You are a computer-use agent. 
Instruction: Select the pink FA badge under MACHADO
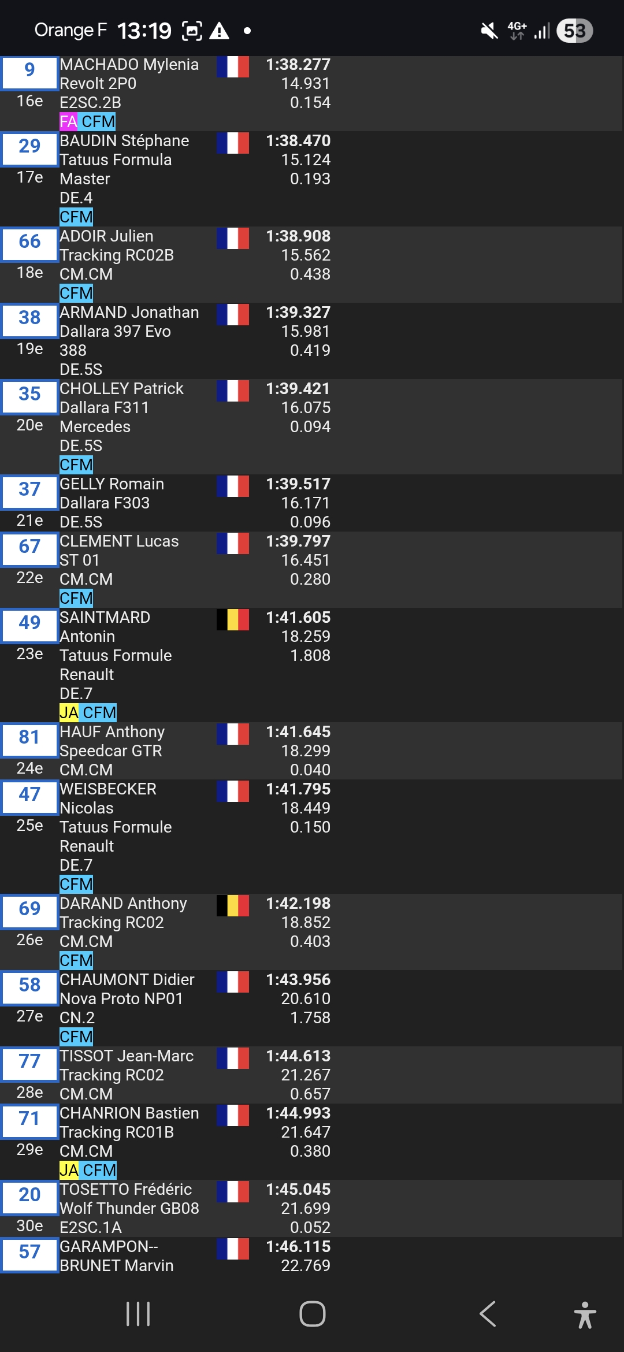pos(68,122)
